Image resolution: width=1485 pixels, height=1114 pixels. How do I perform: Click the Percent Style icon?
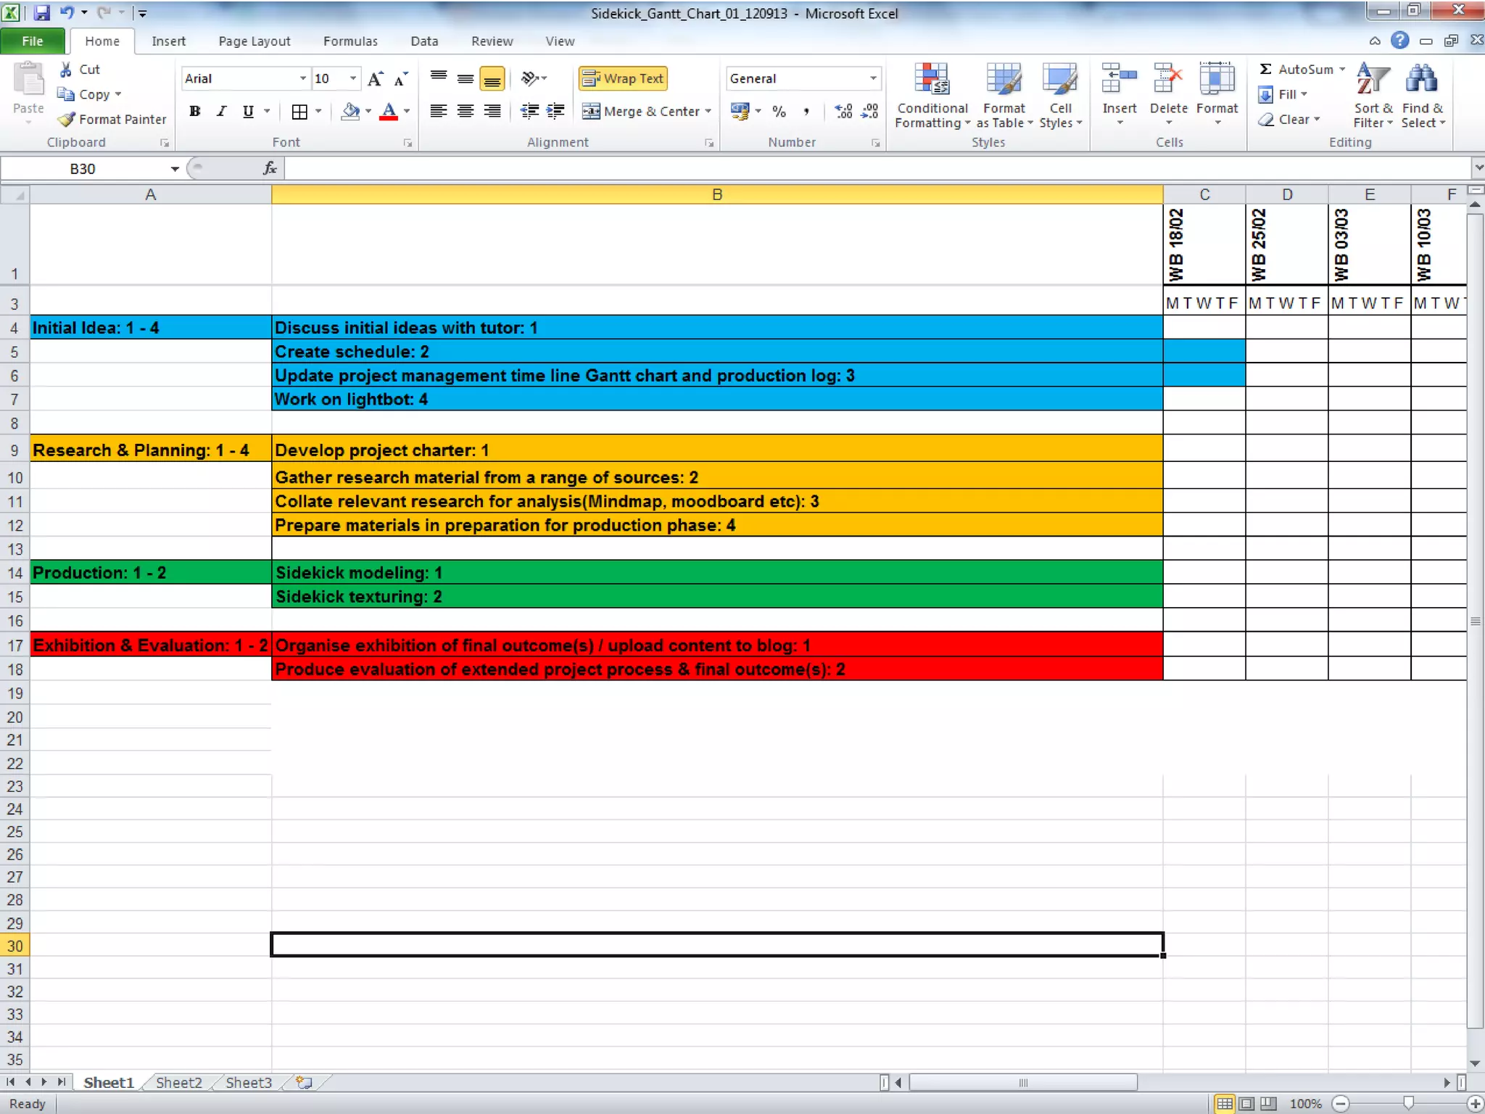pos(779,112)
